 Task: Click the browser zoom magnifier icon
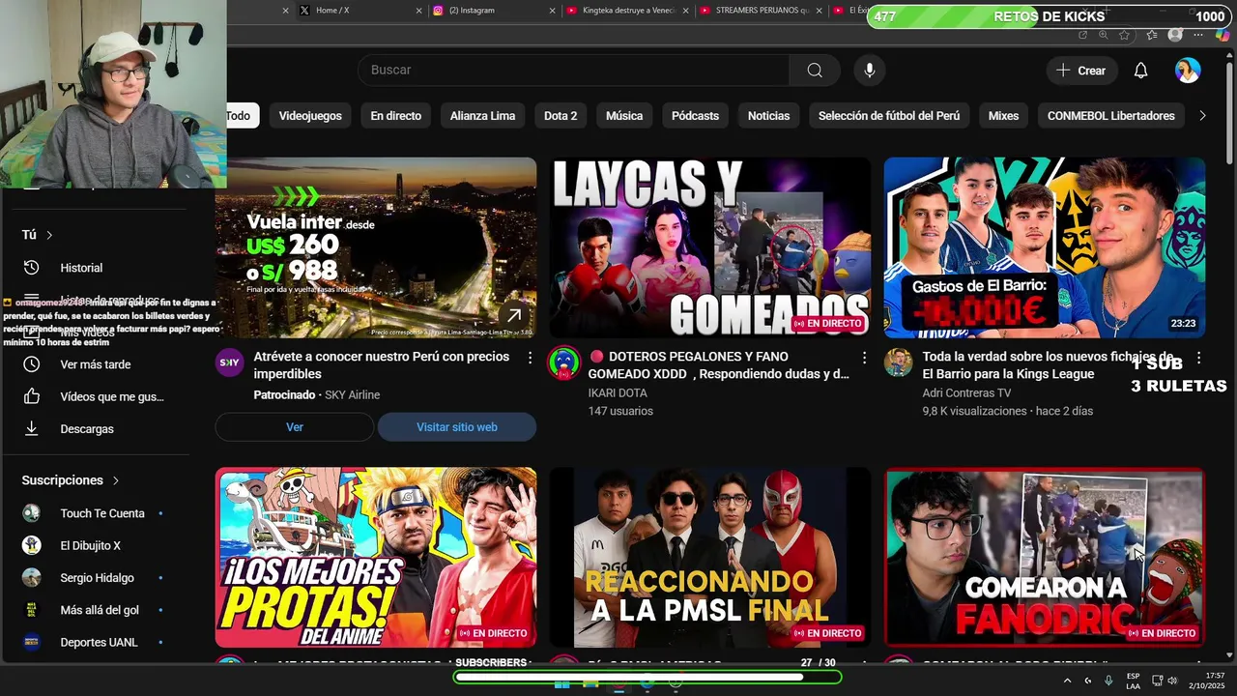tap(1103, 35)
